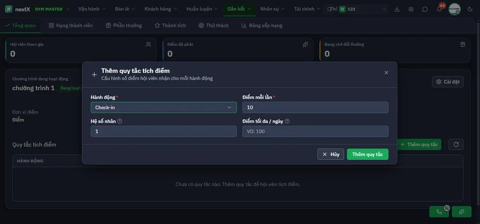Click the sparkle icon on Điểm đã phát card
The image size is (480, 224).
[x=305, y=44]
